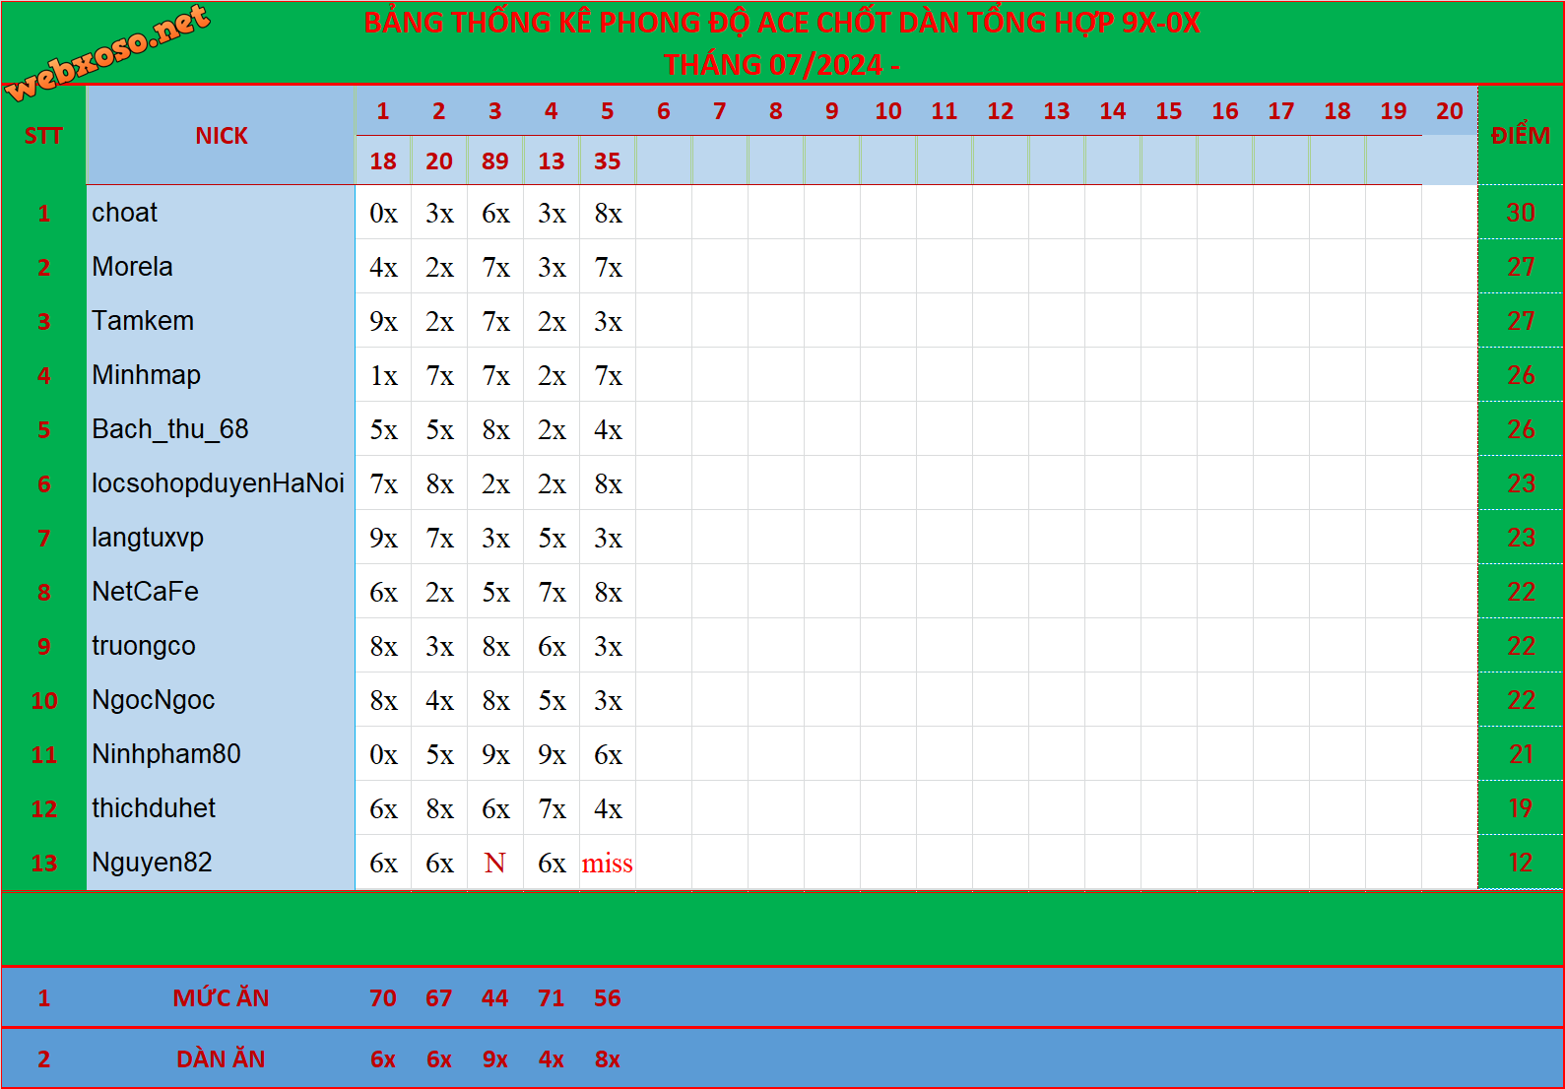Click STT number 7

[x=43, y=538]
